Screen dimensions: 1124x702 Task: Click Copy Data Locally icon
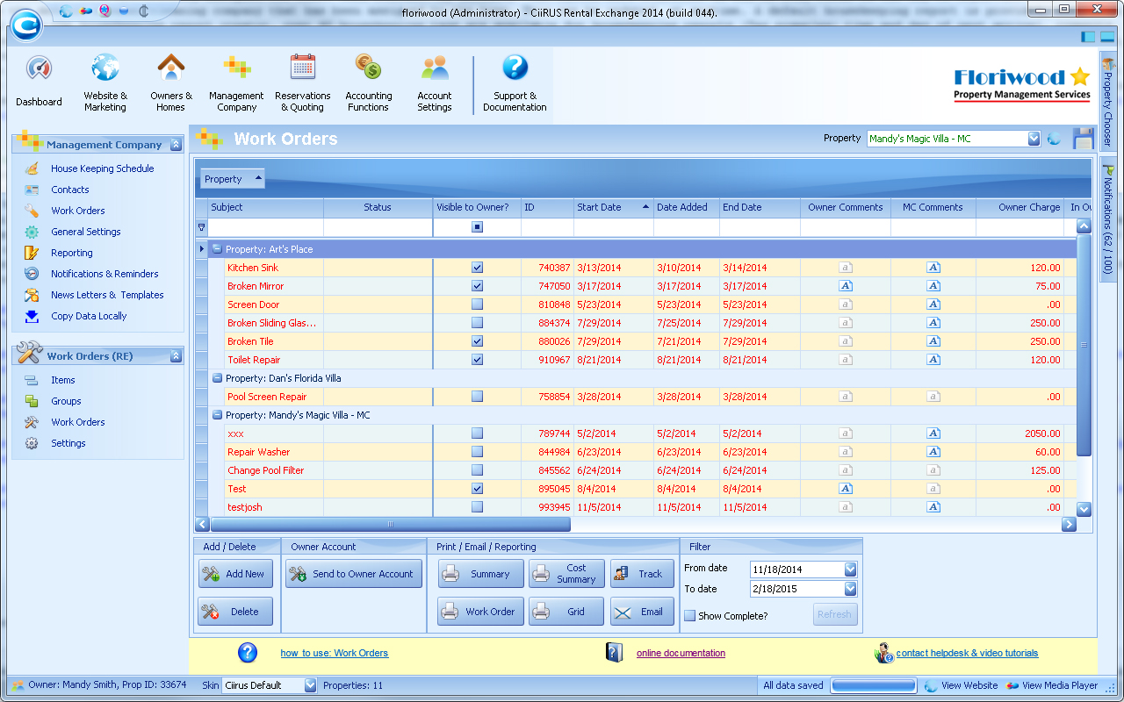point(32,316)
